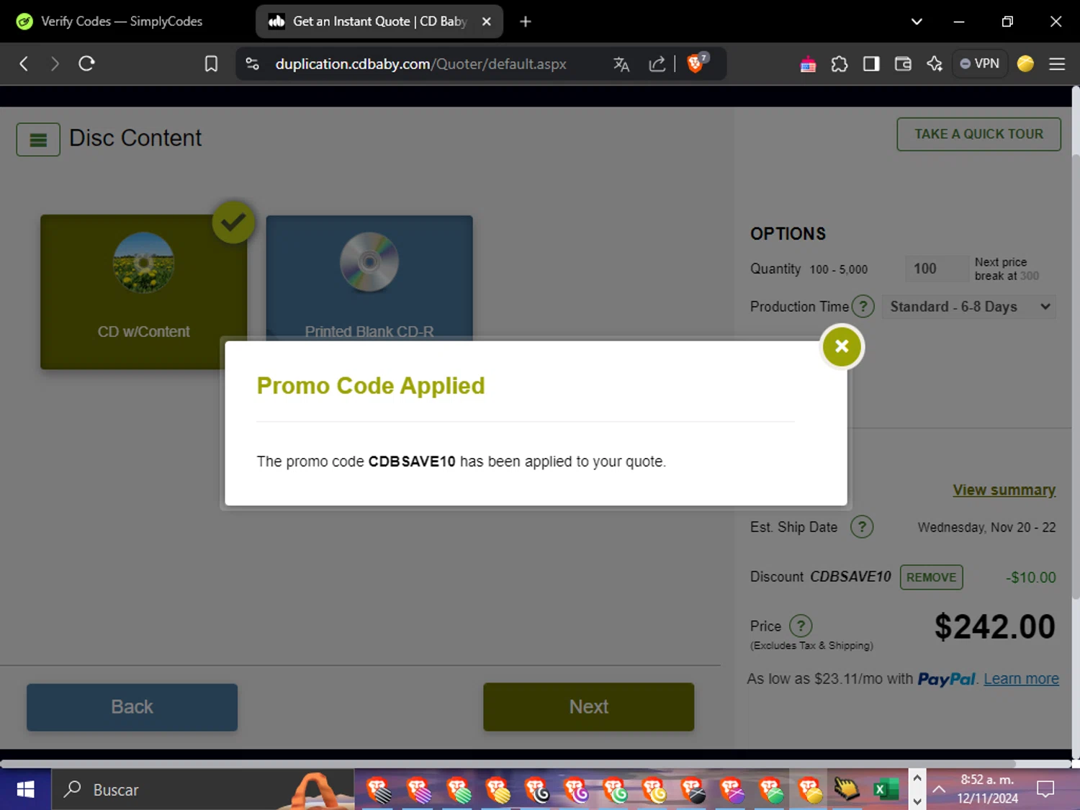Click the Back button
Viewport: 1080px width, 810px height.
(x=132, y=707)
